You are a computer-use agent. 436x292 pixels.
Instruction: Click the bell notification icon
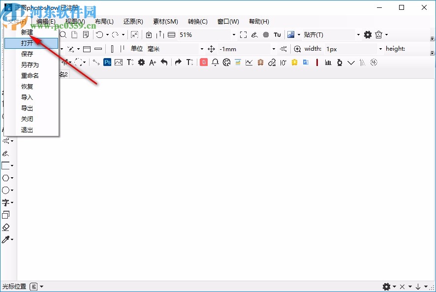tap(215, 63)
